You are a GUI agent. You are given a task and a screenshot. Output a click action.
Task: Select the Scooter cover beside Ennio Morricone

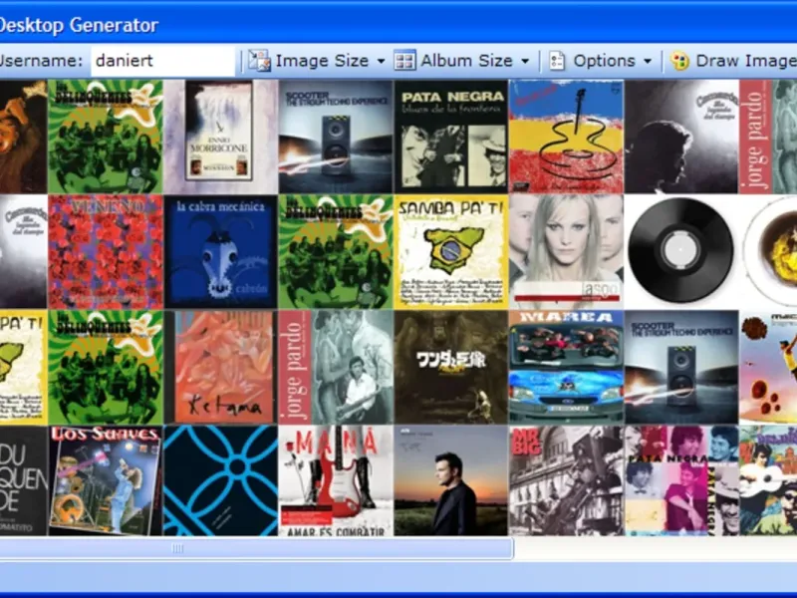click(336, 137)
